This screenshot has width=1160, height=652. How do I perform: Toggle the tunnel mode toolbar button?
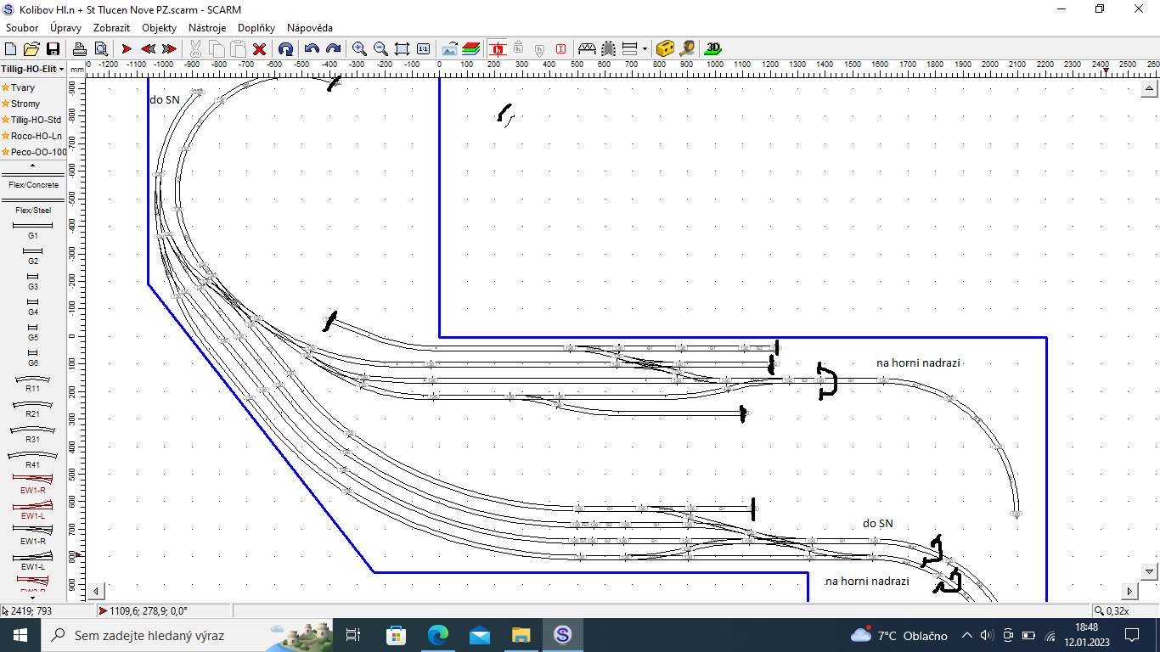coord(608,49)
